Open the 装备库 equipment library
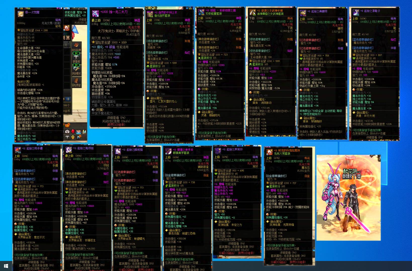 76,58
